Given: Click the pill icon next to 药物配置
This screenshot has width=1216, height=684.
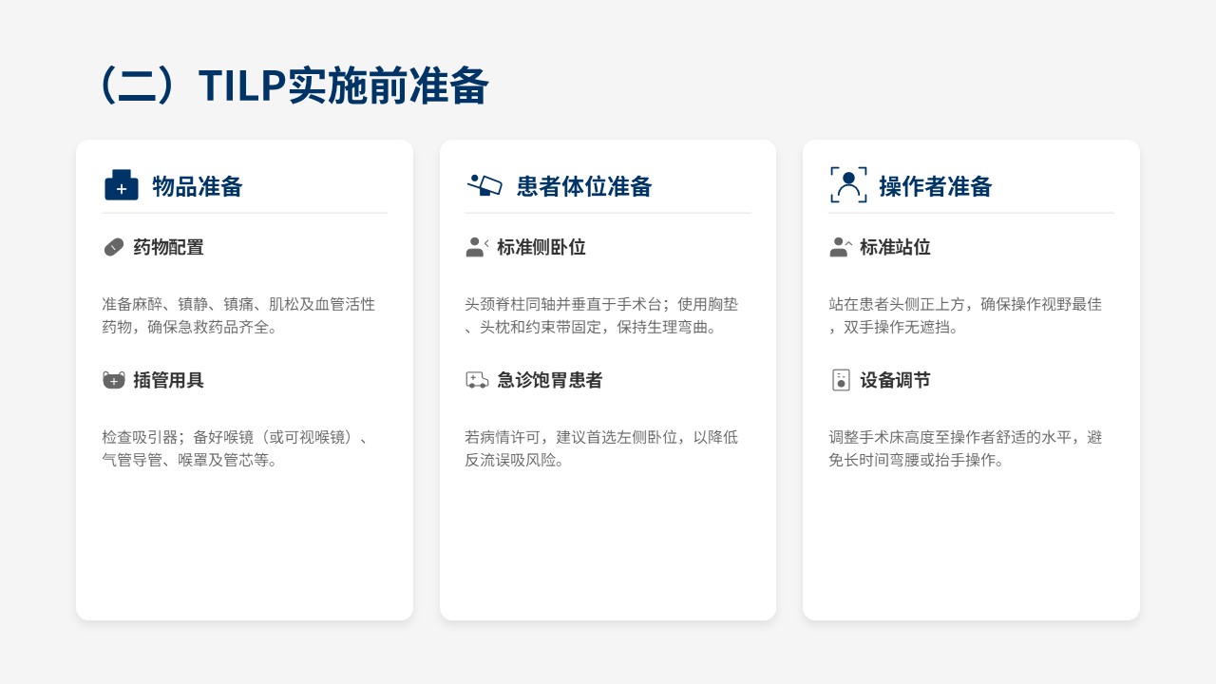Looking at the screenshot, I should (x=113, y=247).
